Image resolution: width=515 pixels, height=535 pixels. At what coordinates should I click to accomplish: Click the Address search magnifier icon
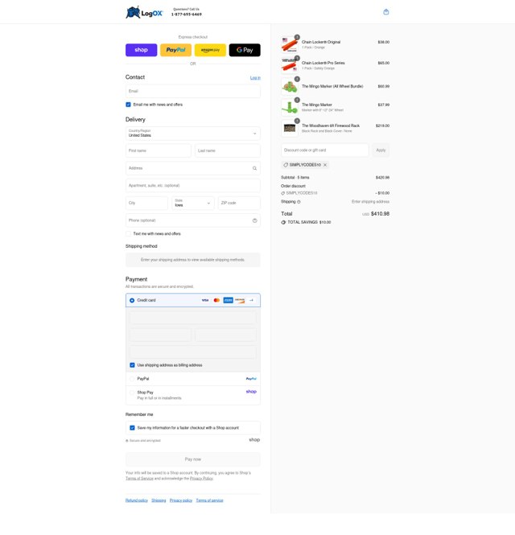[254, 168]
